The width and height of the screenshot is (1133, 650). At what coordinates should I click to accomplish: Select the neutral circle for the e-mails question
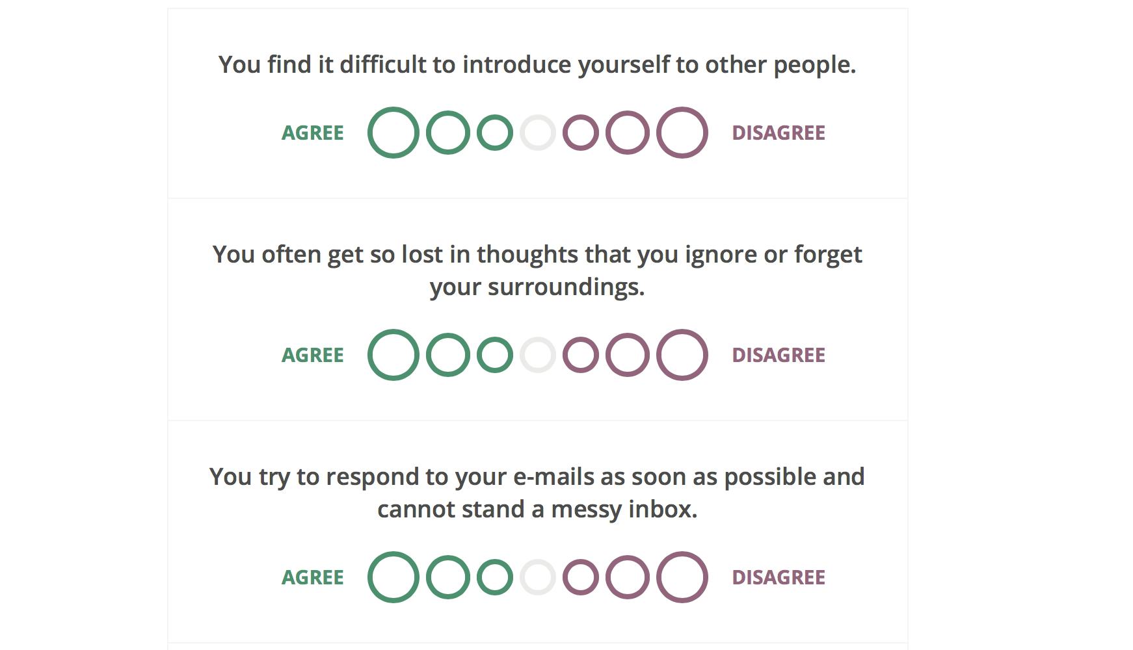click(x=537, y=577)
